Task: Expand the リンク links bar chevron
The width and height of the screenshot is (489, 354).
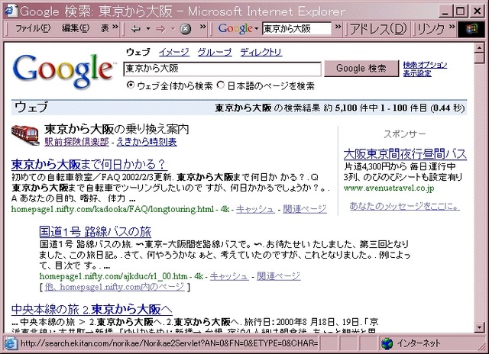Action: 452,27
